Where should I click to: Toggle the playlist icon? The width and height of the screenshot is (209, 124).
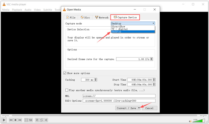click(37, 120)
